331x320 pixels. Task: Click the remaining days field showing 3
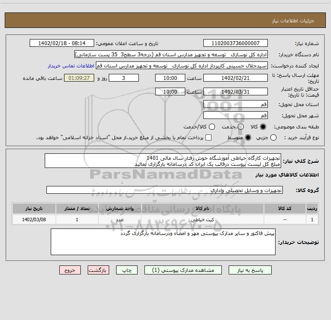pyautogui.click(x=124, y=78)
